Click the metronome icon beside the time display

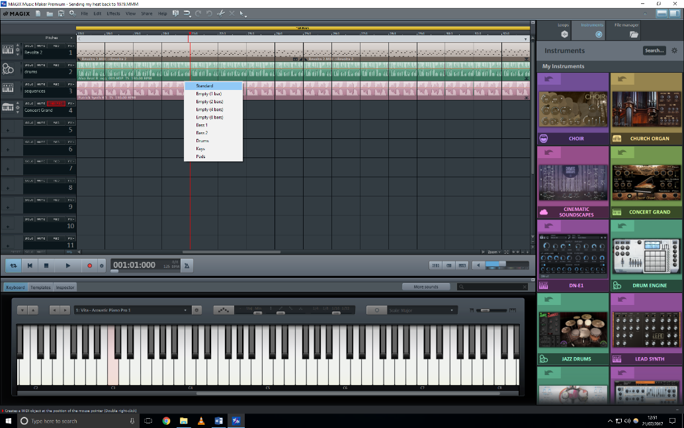[x=187, y=265]
